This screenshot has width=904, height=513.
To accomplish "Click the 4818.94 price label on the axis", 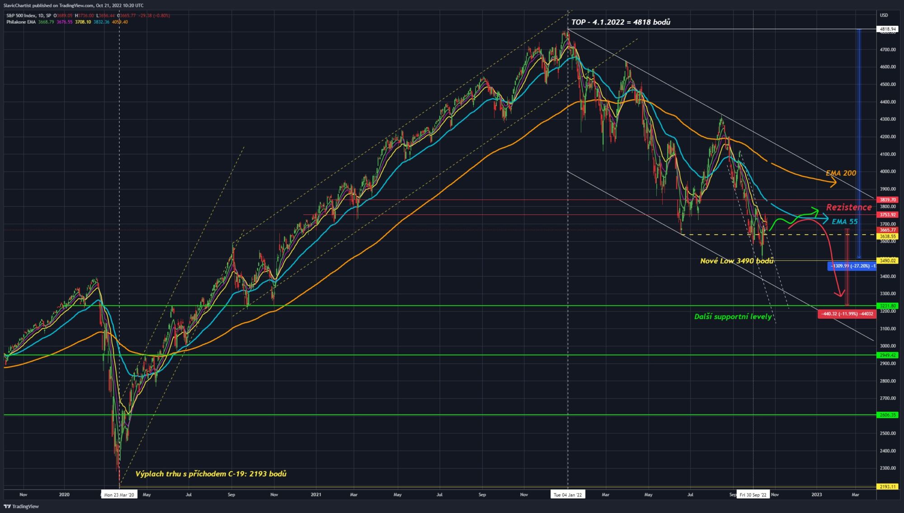I will (888, 29).
